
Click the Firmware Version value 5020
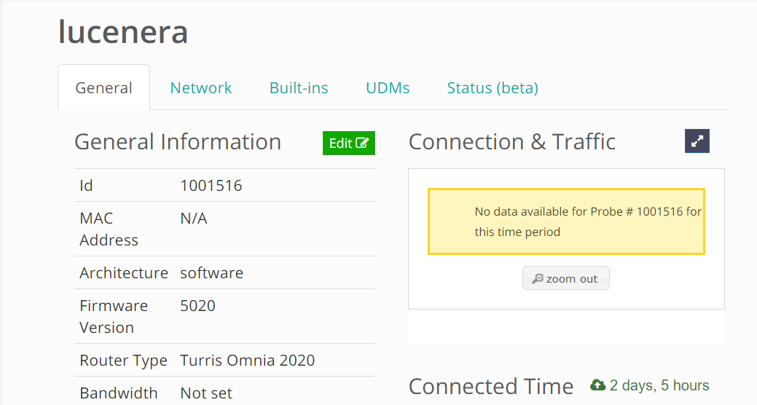[197, 305]
